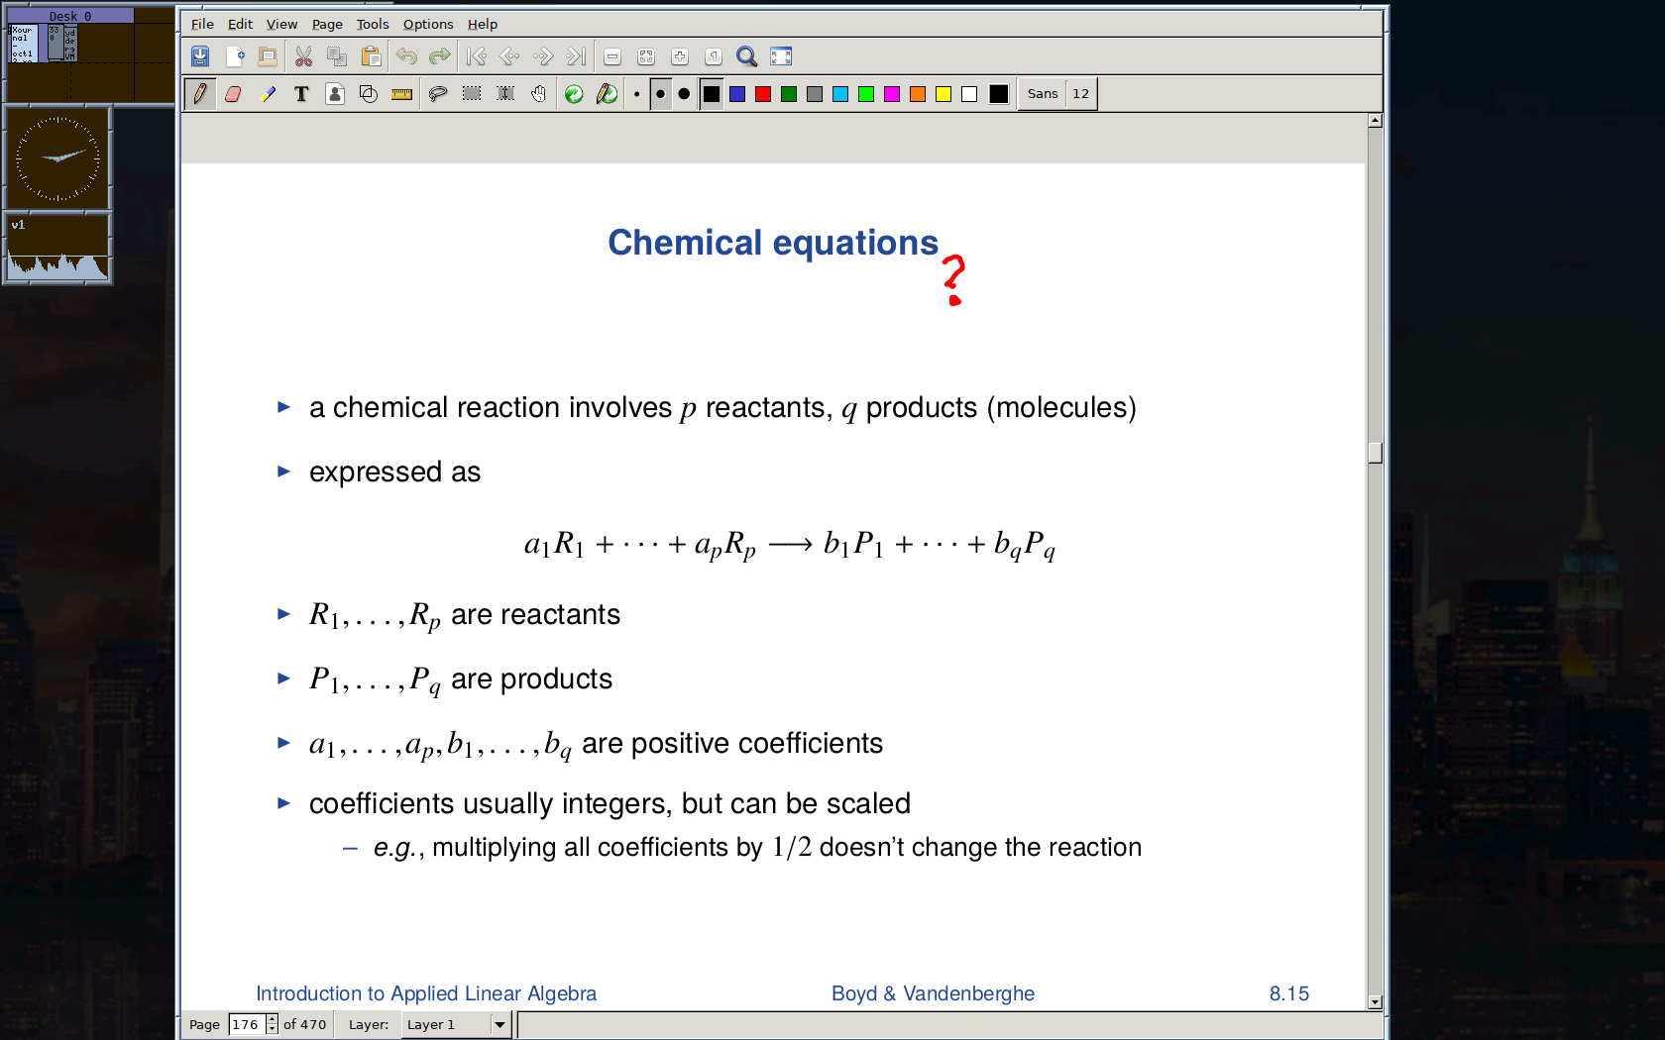The height and width of the screenshot is (1040, 1665).
Task: Activate the Text tool
Action: point(301,94)
